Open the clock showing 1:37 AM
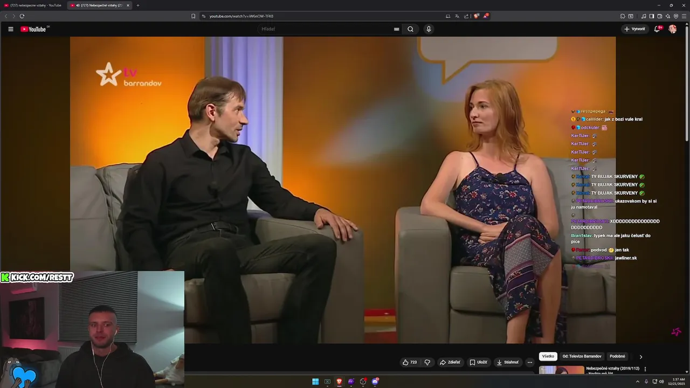 pos(676,382)
